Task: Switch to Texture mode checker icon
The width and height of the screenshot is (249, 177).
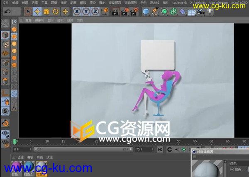Action: click(x=5, y=44)
